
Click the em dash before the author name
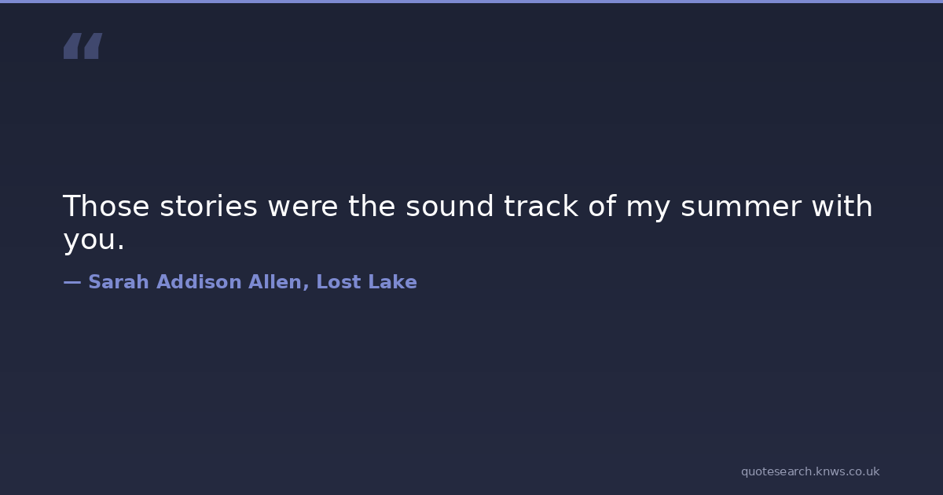(x=72, y=282)
